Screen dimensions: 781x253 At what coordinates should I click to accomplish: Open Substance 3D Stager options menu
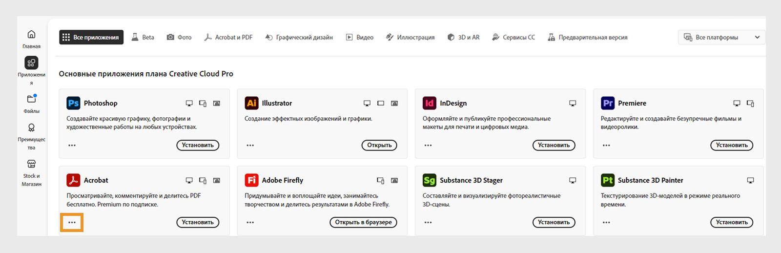click(x=428, y=222)
